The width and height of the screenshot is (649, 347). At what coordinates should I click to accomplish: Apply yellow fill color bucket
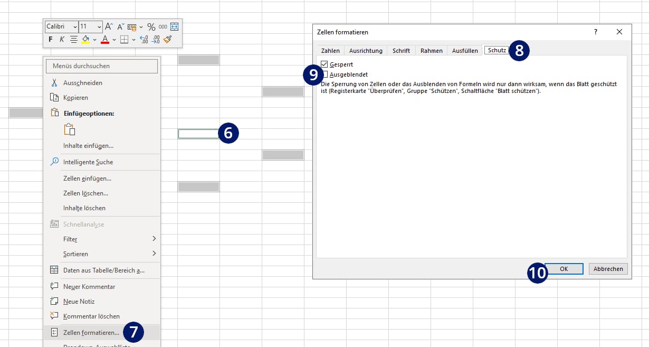coord(85,40)
